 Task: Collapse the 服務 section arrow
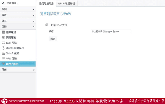click(34, 27)
